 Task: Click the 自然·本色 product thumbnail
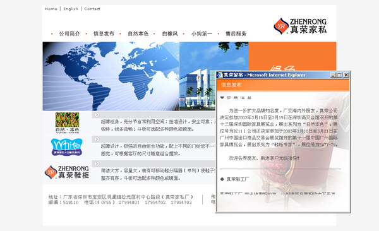(67, 122)
